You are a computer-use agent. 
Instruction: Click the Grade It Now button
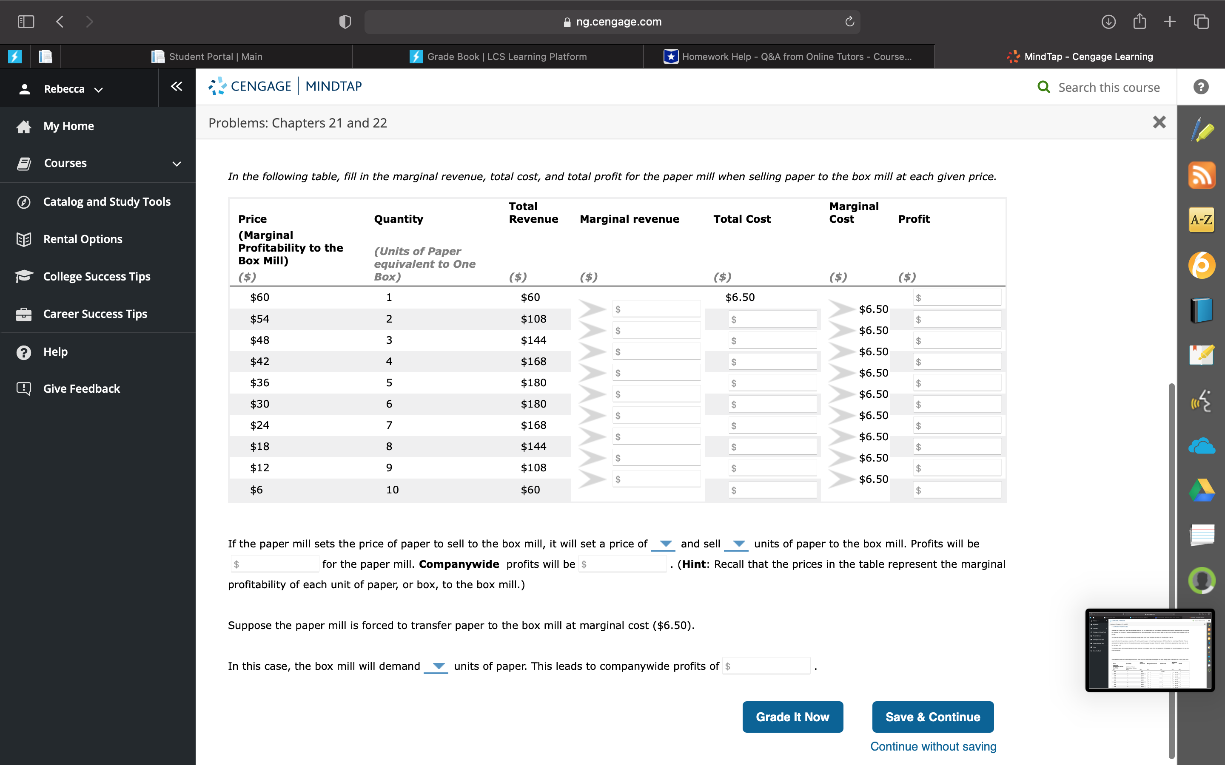(792, 717)
